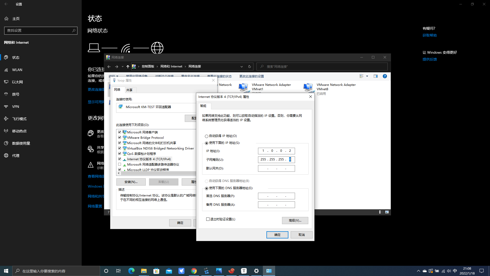Toggle QoS 数据包计划程序 checkbox

click(119, 154)
